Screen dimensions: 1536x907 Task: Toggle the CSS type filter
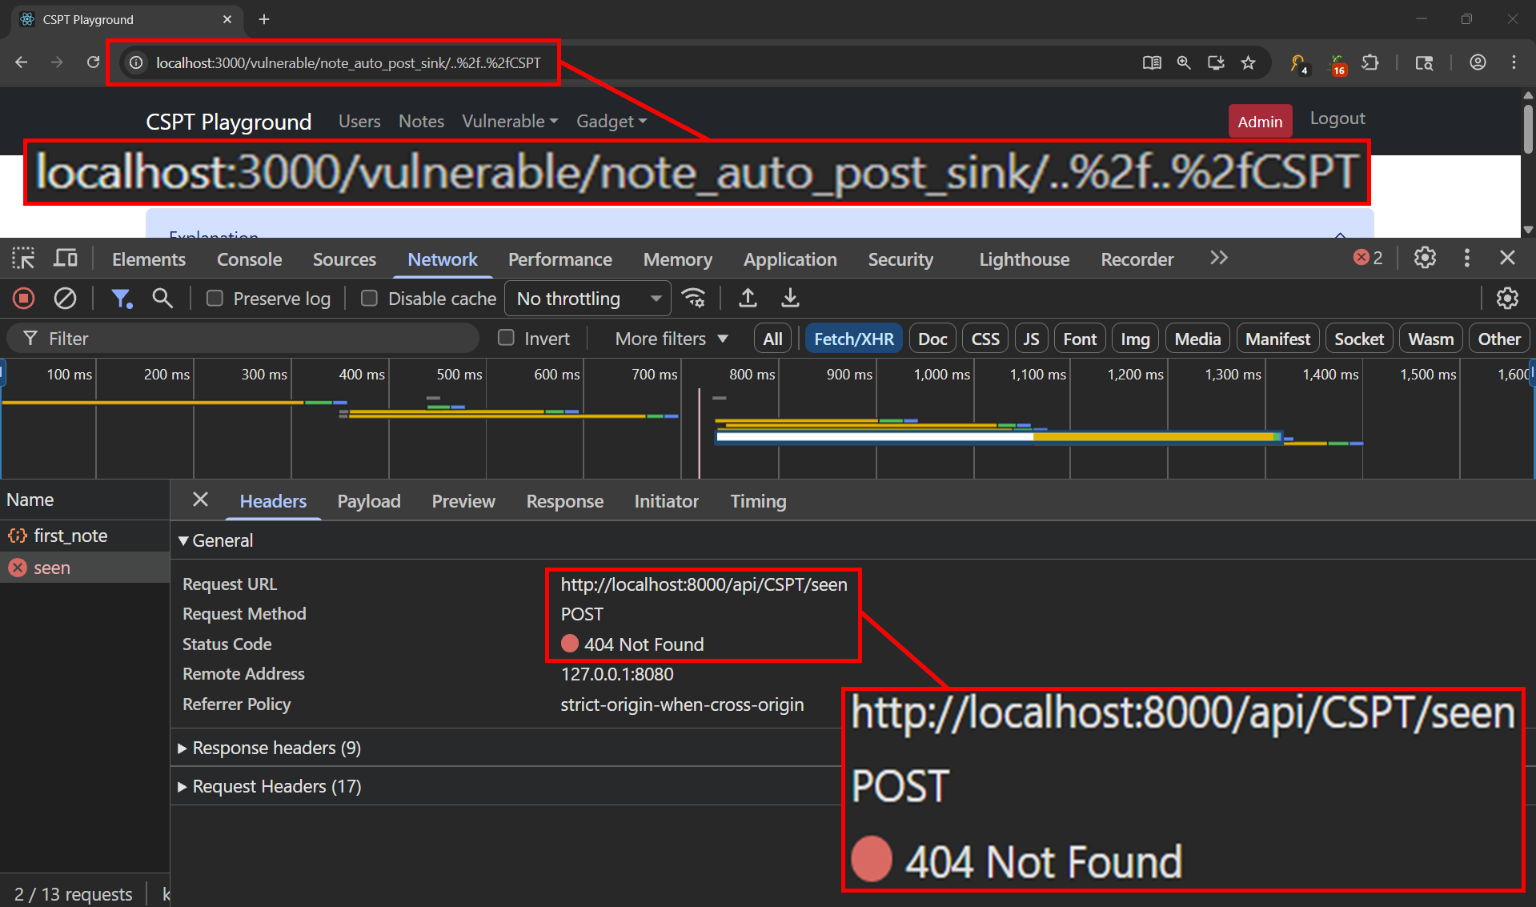[x=985, y=339]
